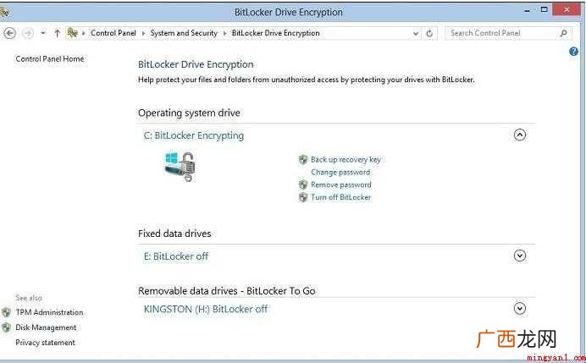
Task: Click BitLocker Drive Encryption breadcrumb
Action: point(275,33)
